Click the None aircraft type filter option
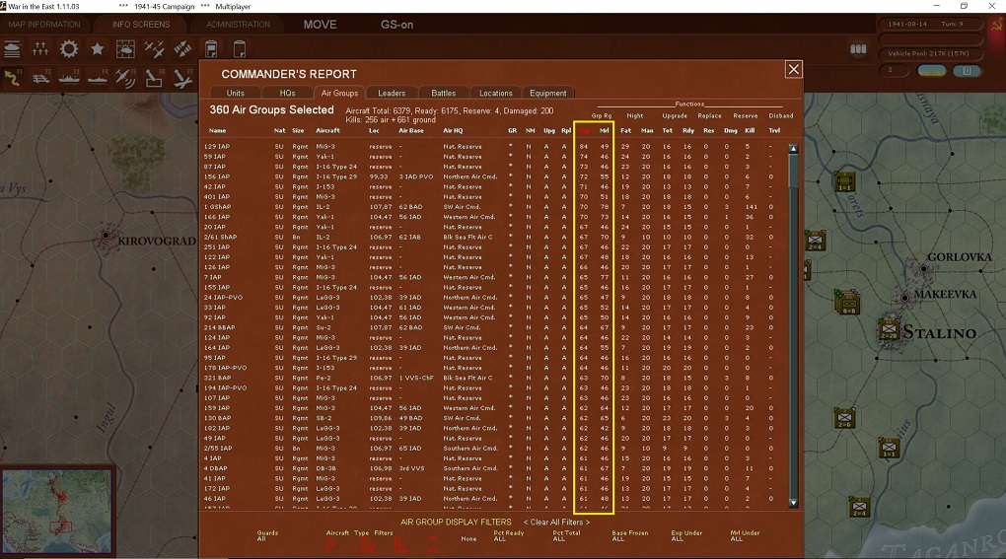Screen dimensions: 1006x559 click(468, 539)
